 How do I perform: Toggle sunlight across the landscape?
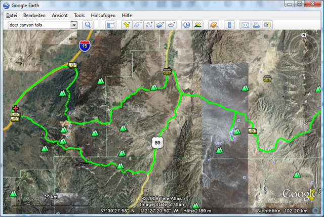197,25
